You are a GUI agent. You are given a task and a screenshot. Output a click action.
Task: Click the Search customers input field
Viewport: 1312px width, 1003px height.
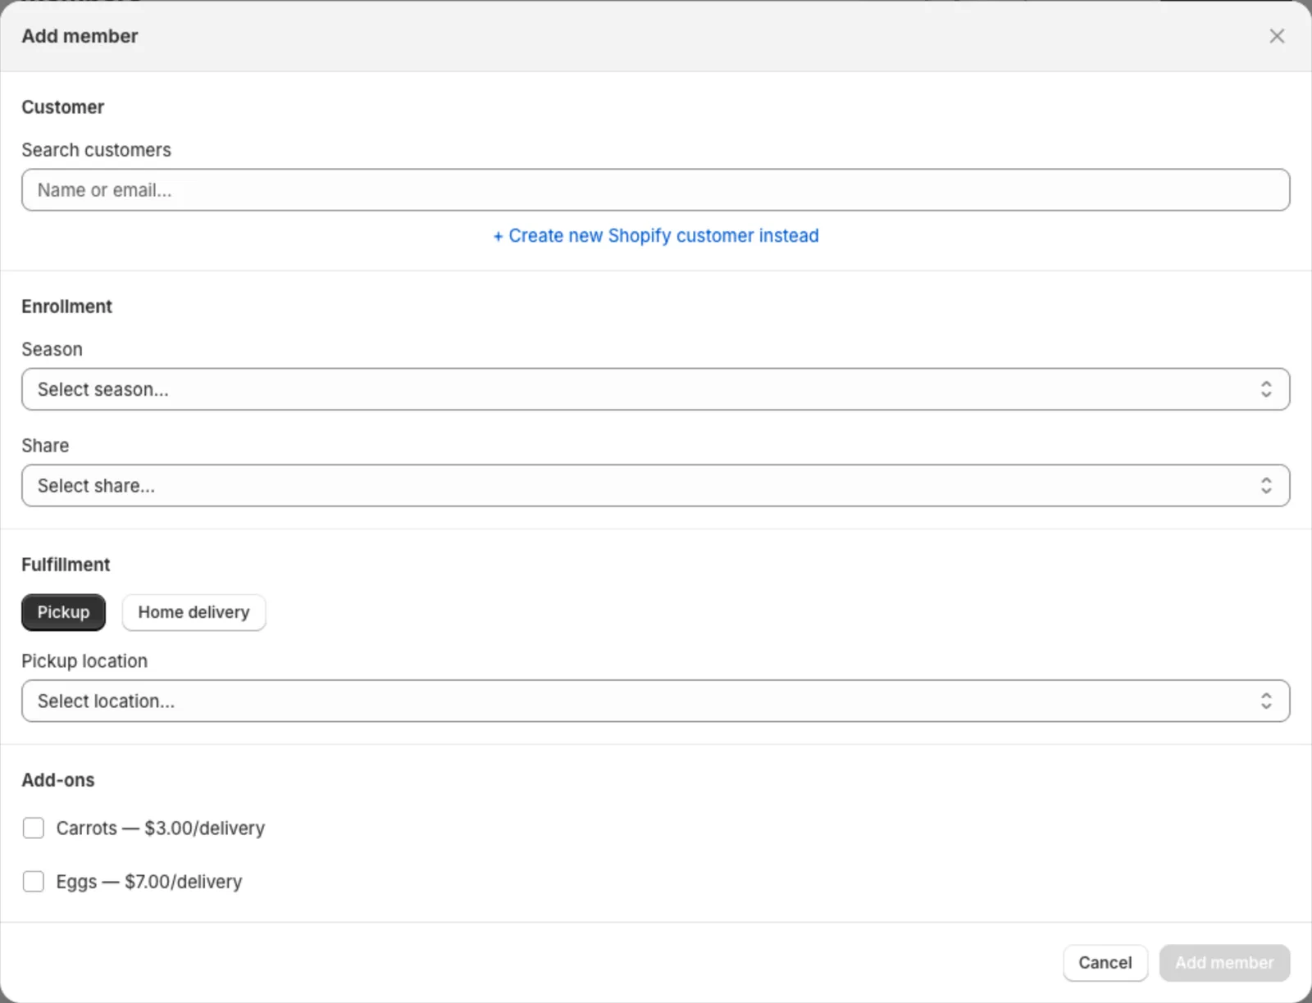pos(655,190)
